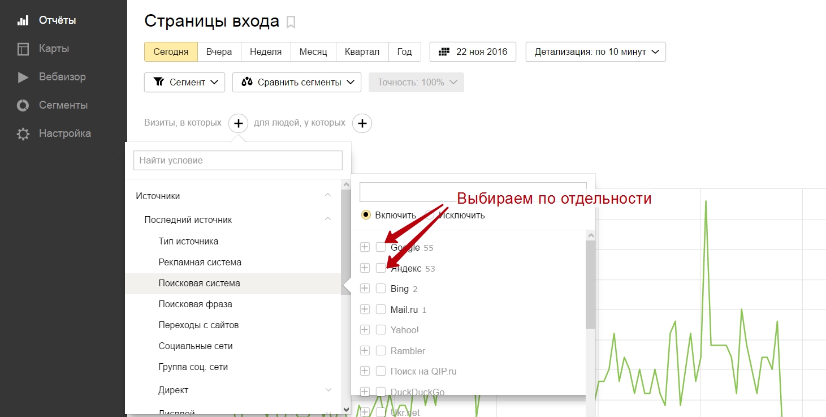826x417 pixels.
Task: Add condition for Визиты, в которых
Action: [238, 123]
